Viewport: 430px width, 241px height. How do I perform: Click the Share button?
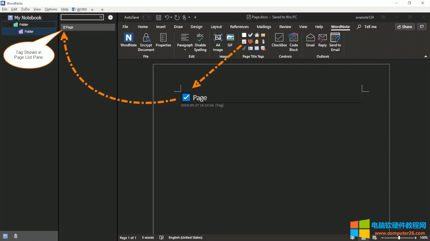click(405, 27)
